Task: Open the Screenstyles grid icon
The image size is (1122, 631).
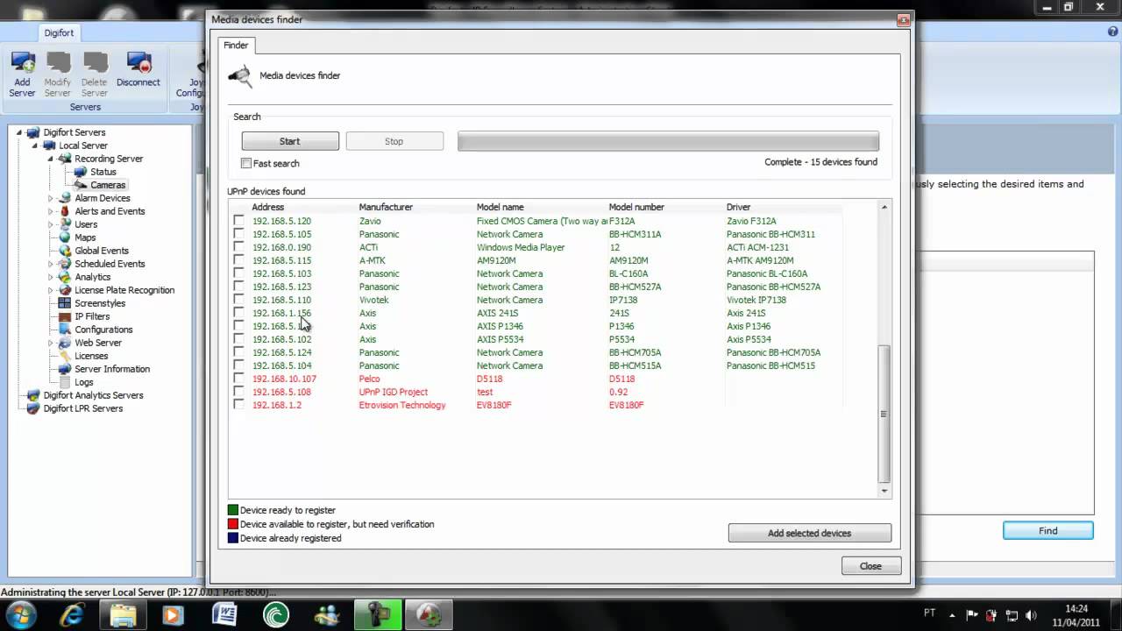Action: point(65,303)
